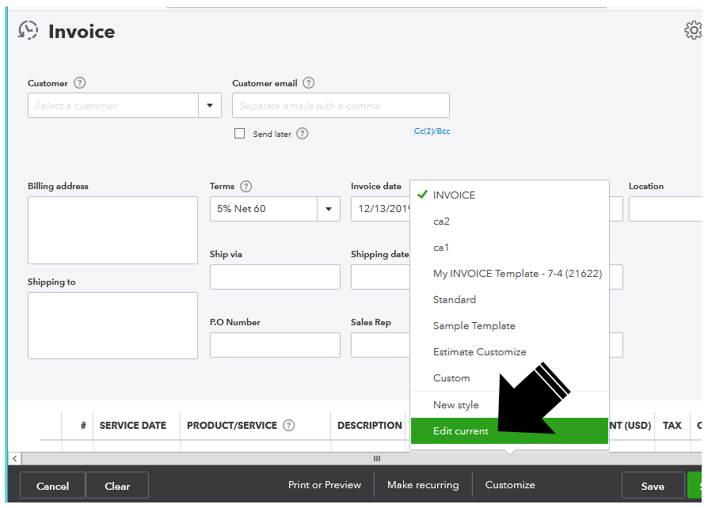Click the Billing address text box

click(x=113, y=230)
